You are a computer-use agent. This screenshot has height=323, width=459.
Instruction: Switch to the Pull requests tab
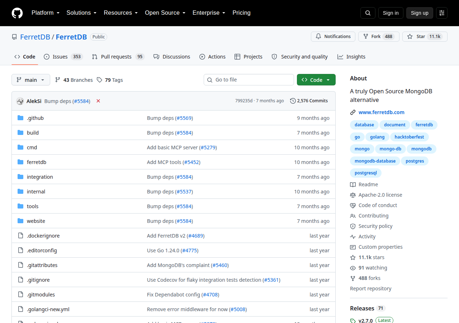[x=118, y=57]
